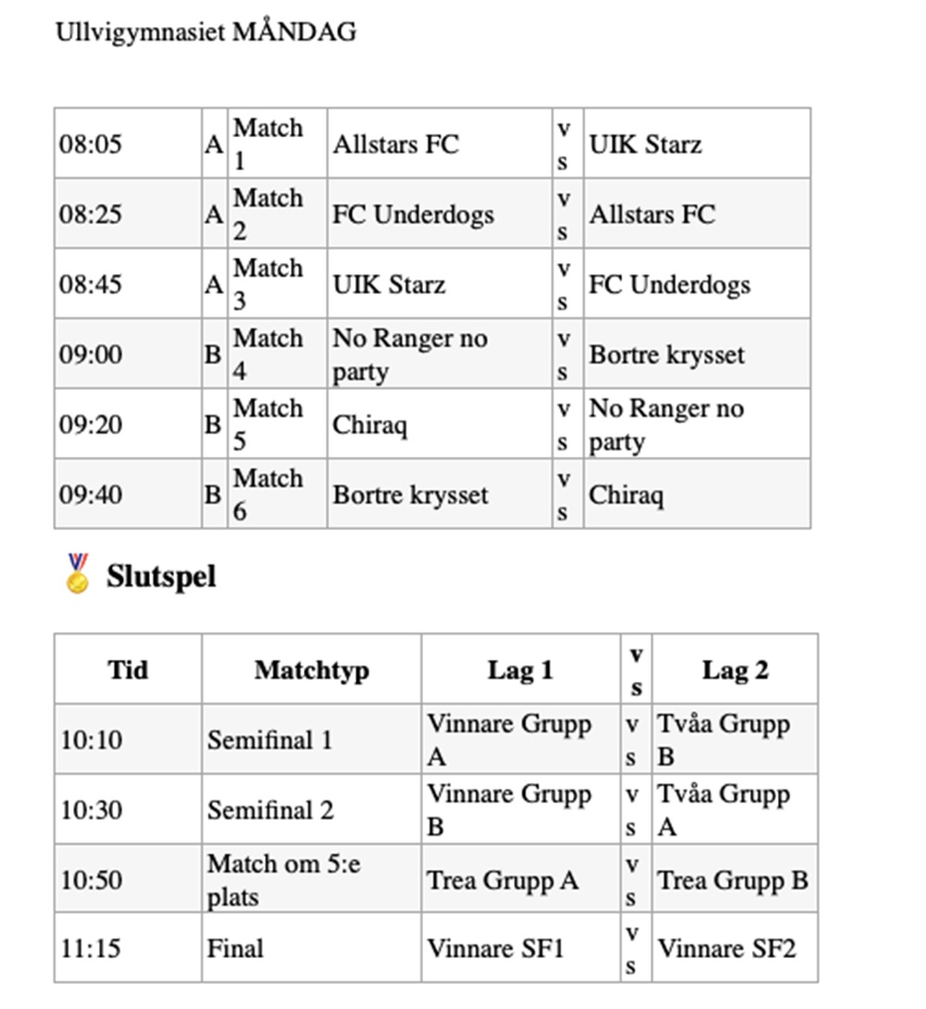This screenshot has width=926, height=1009.
Task: Click the Slutspel heading text
Action: pyautogui.click(x=161, y=576)
